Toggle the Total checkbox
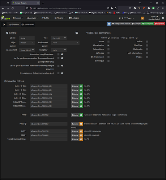 (126, 38)
